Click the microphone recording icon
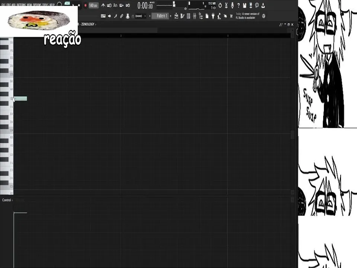 point(232,5)
